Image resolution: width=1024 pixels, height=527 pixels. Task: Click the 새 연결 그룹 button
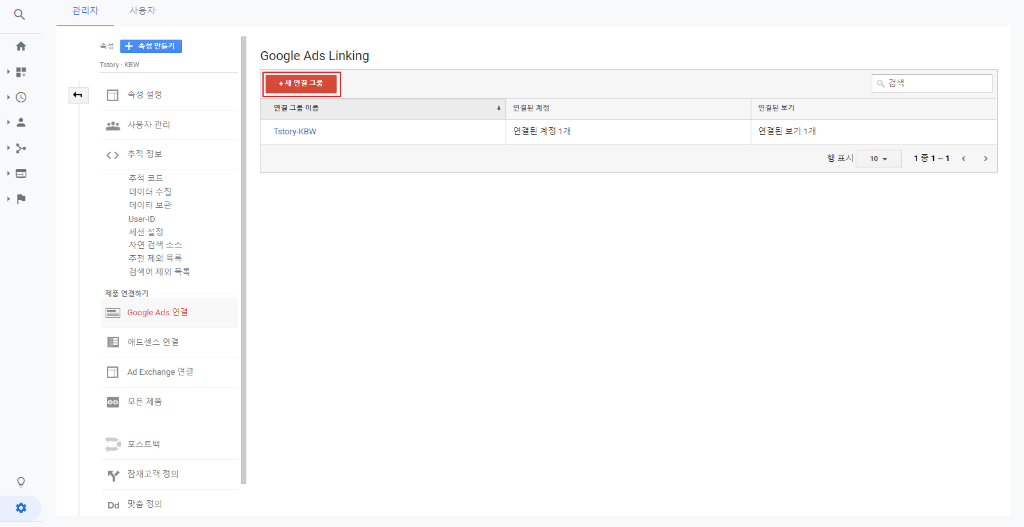coord(301,84)
